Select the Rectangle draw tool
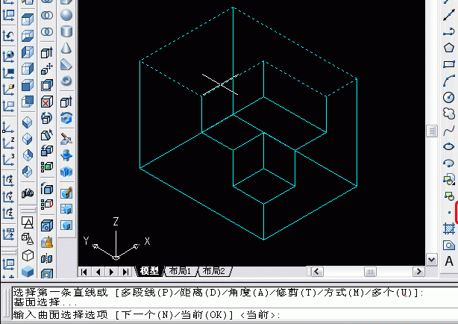Viewport: 458px width, 324px height. click(448, 64)
